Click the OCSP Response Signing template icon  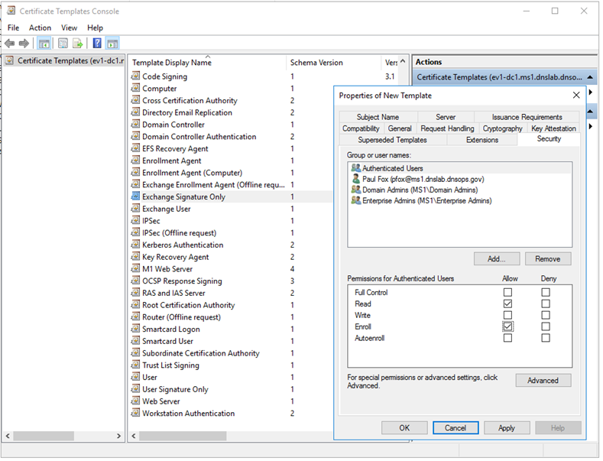(135, 281)
